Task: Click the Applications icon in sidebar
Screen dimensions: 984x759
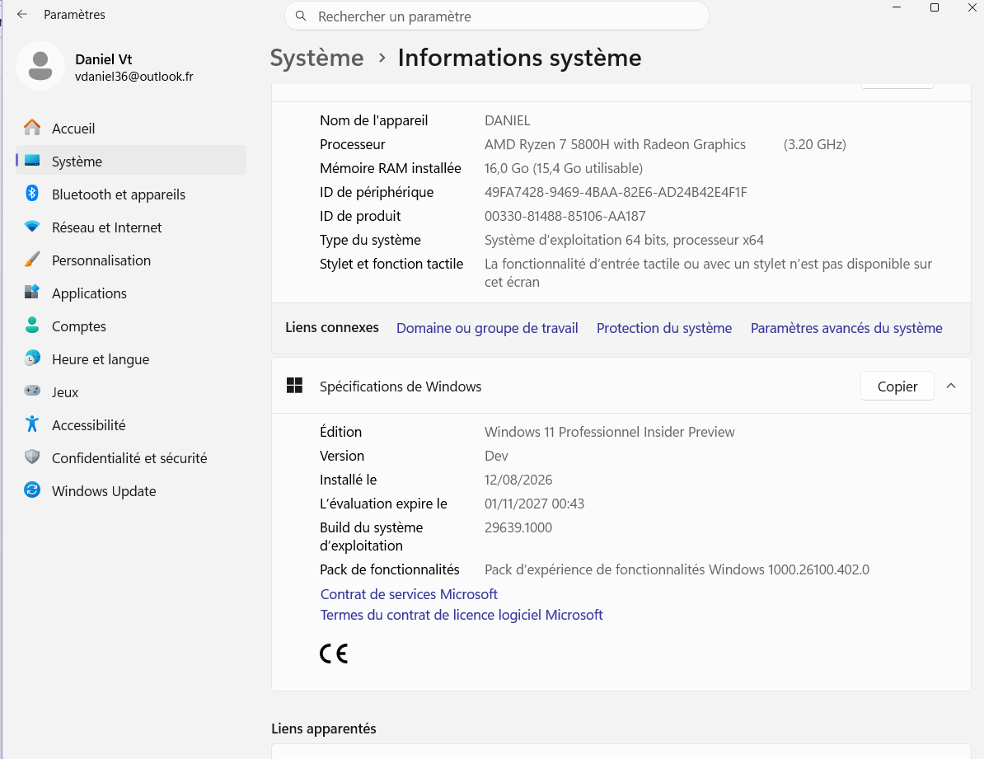Action: coord(32,293)
